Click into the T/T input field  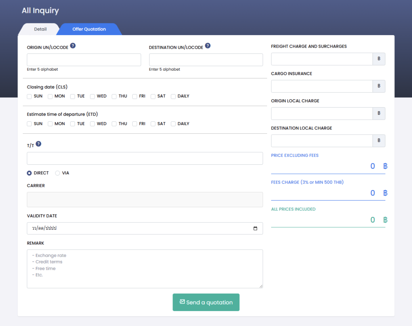pyautogui.click(x=145, y=158)
